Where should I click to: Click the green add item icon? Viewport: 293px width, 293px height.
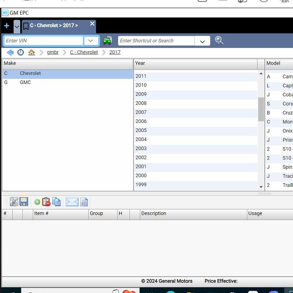pyautogui.click(x=37, y=202)
